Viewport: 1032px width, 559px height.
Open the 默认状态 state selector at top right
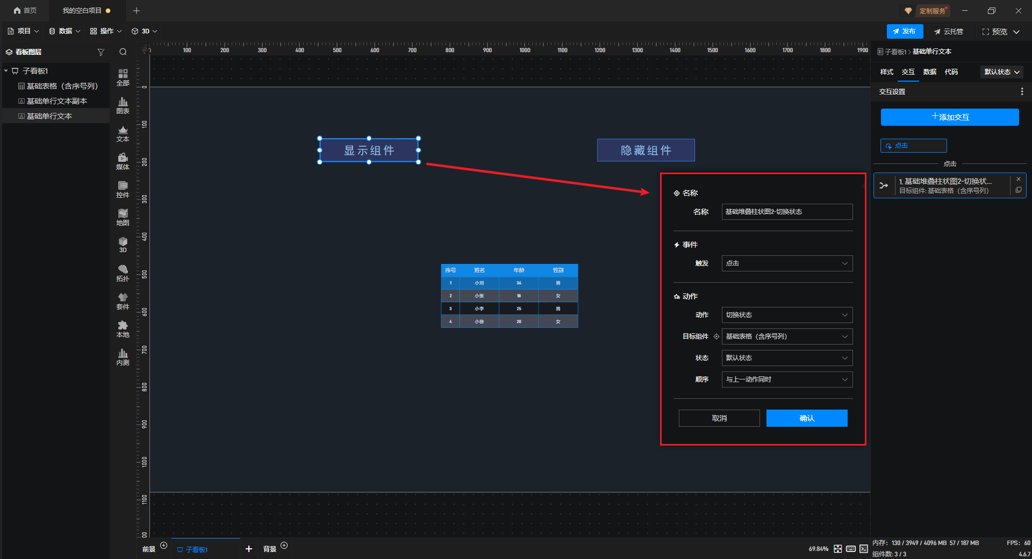pyautogui.click(x=1001, y=72)
